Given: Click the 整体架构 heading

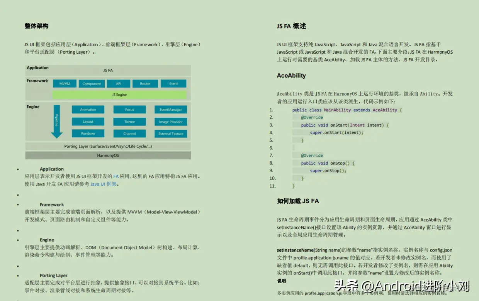Looking at the screenshot, I should 36,26.
